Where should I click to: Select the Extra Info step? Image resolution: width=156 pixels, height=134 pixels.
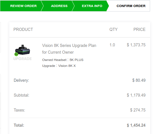[x=92, y=6]
